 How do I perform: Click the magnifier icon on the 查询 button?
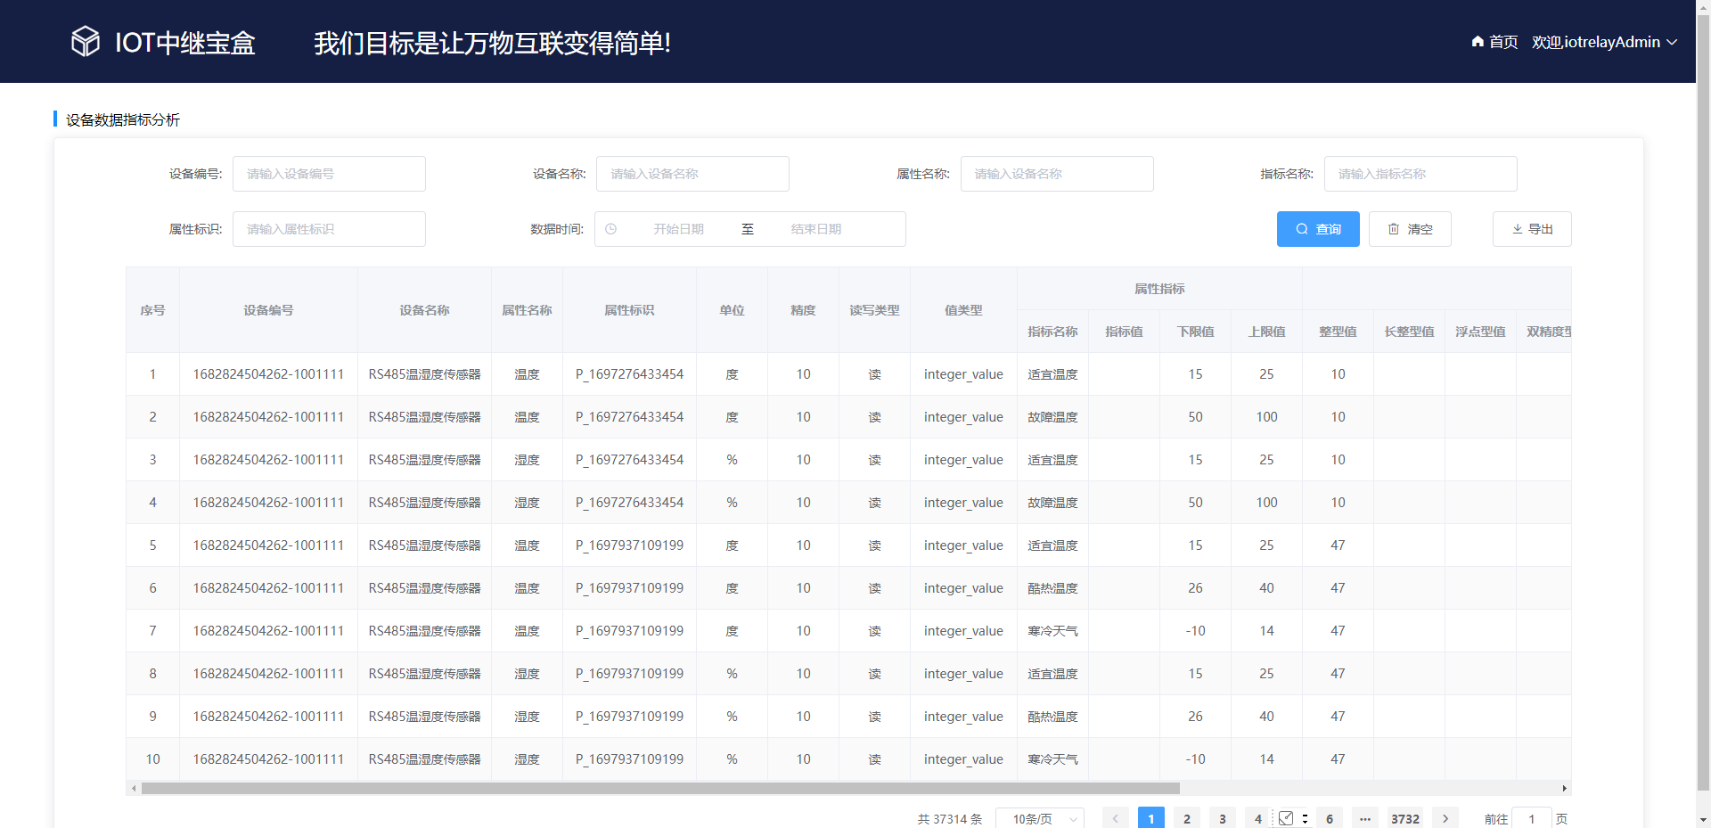pyautogui.click(x=1303, y=229)
